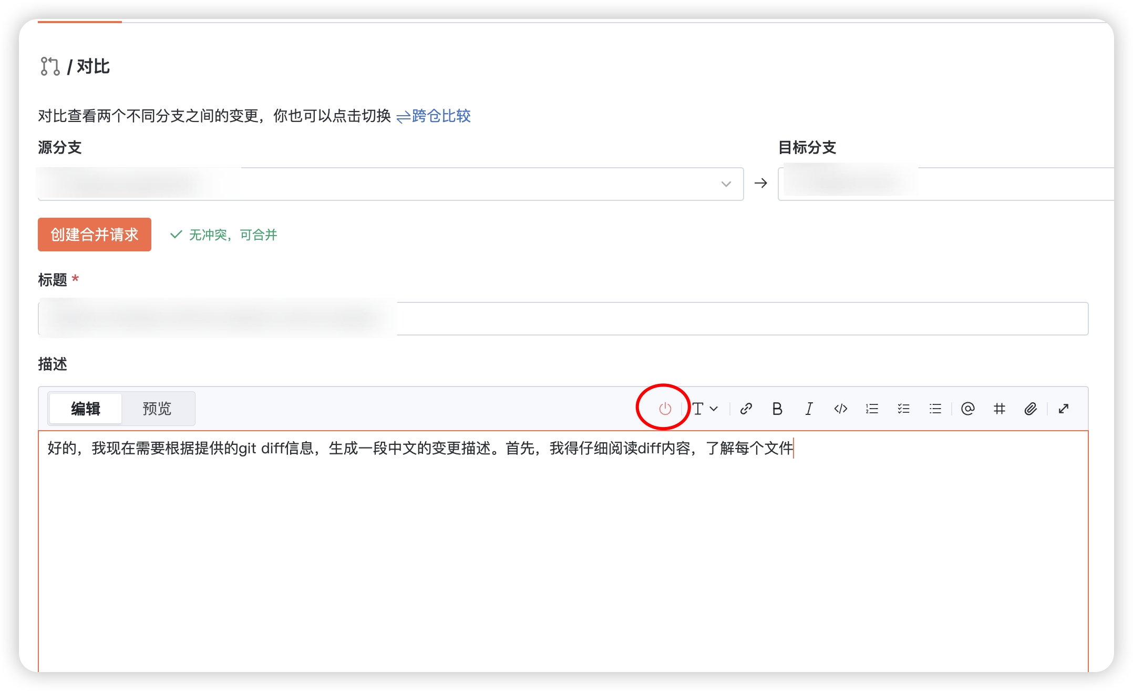Apply bold formatting in the editor toolbar
The height and width of the screenshot is (691, 1133).
[x=777, y=409]
